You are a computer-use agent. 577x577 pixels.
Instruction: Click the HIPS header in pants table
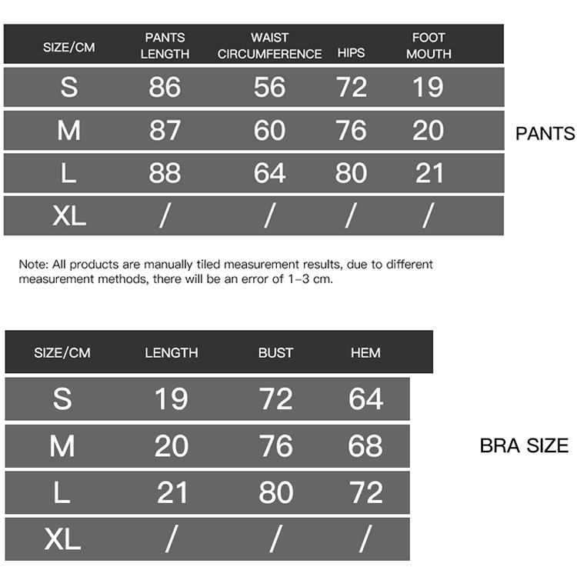click(x=351, y=54)
